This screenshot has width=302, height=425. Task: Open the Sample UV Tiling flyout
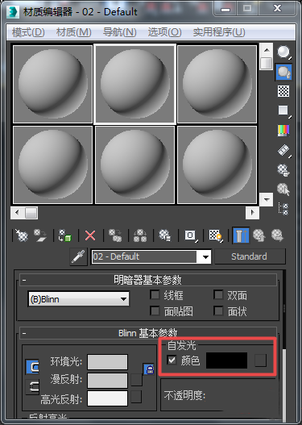(283, 110)
